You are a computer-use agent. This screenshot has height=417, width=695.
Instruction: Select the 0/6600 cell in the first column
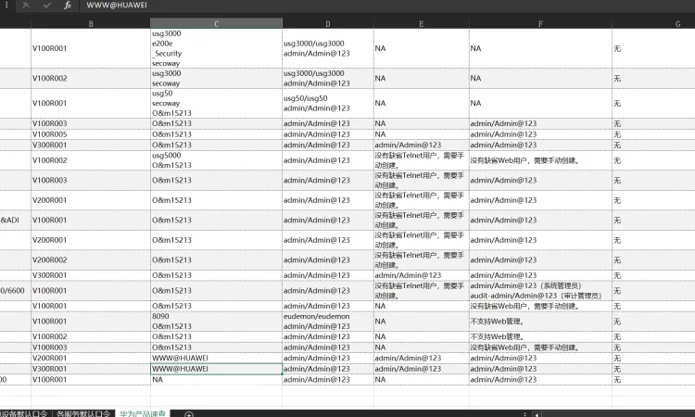coord(16,291)
